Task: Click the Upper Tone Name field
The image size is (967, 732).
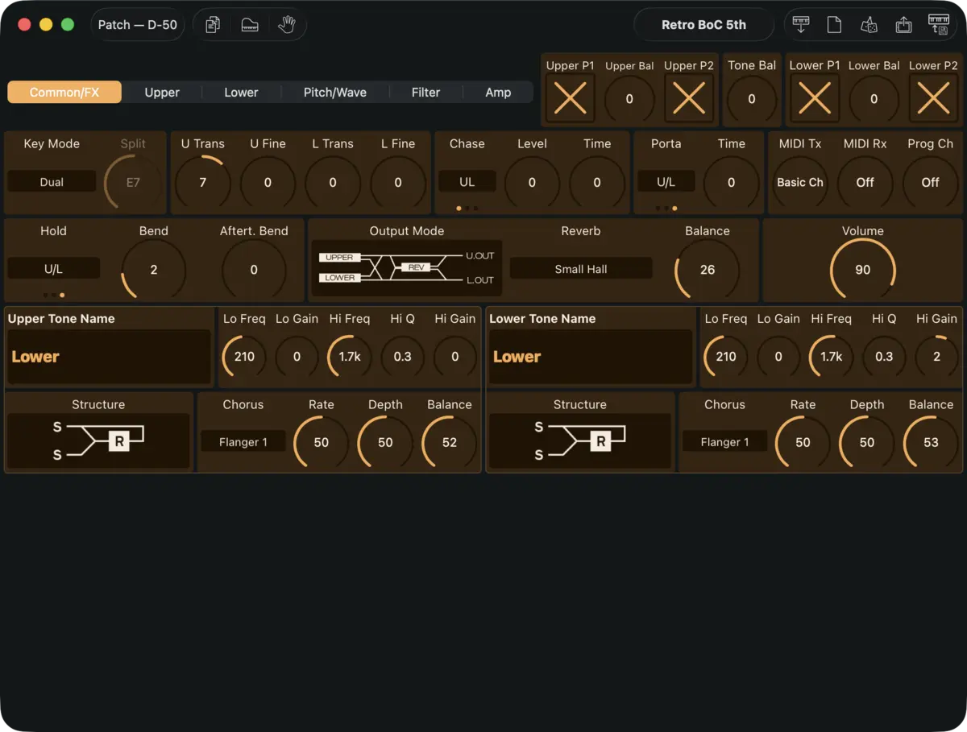Action: tap(110, 357)
